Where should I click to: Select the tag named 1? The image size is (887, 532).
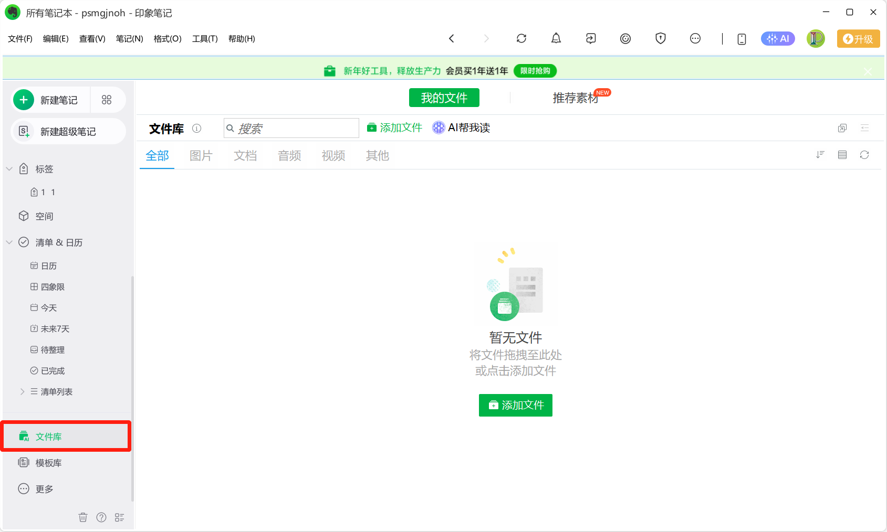point(43,192)
